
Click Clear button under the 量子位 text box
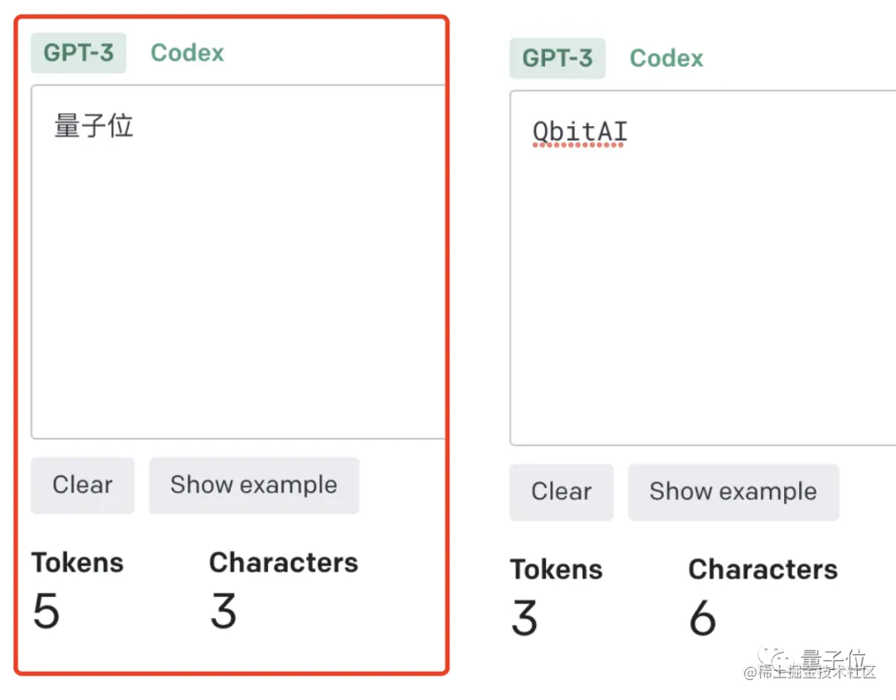point(83,485)
